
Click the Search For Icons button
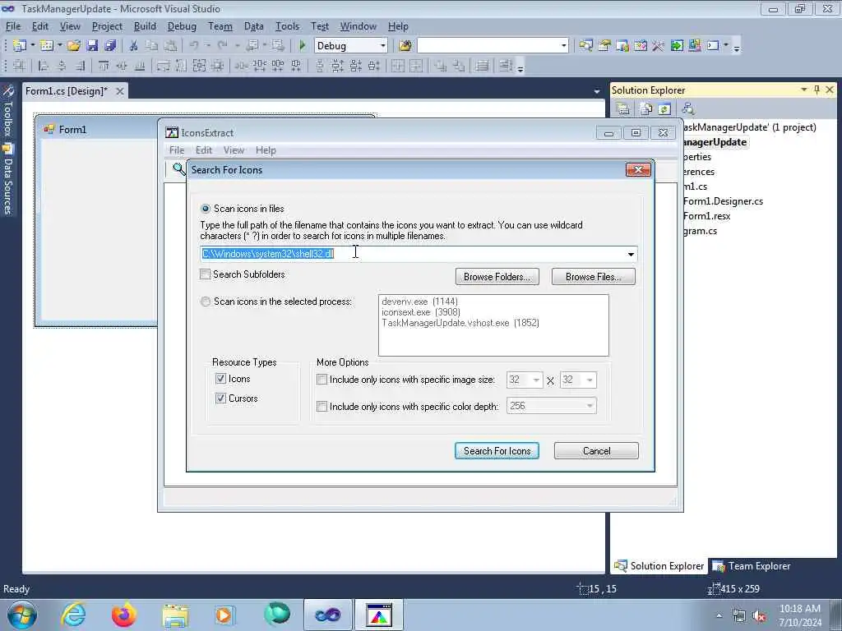pos(497,451)
